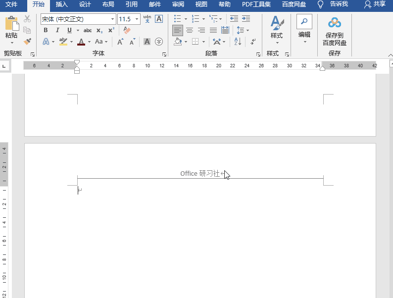The height and width of the screenshot is (298, 393).
Task: Click the multilevel list icon
Action: (213, 19)
